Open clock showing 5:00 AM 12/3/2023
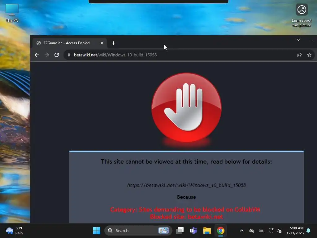 [295, 231]
